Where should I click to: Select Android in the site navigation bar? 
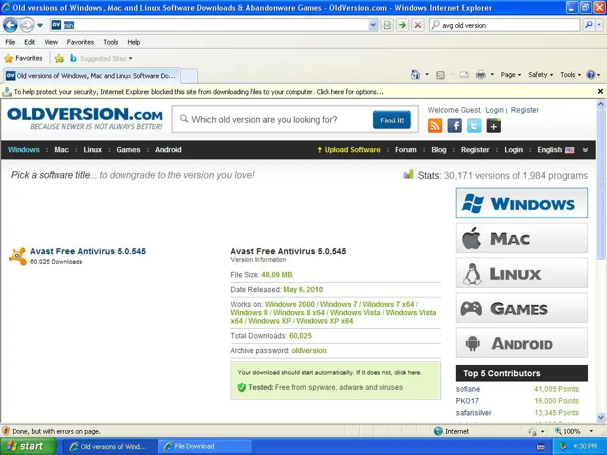point(168,150)
